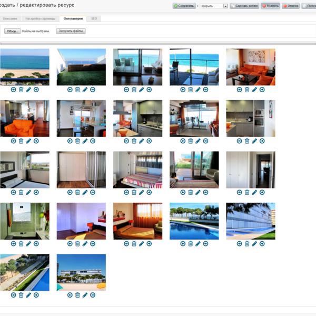Move the kitchen with microwave oven photo left

pyautogui.click(x=239, y=141)
